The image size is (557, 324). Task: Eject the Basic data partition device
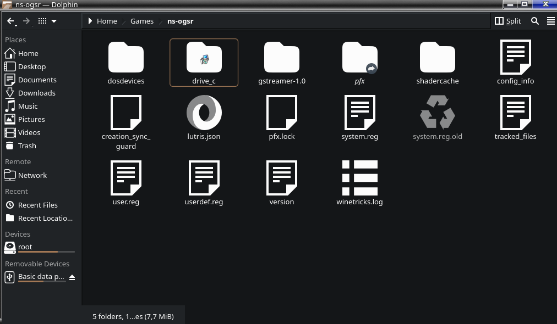(x=72, y=277)
